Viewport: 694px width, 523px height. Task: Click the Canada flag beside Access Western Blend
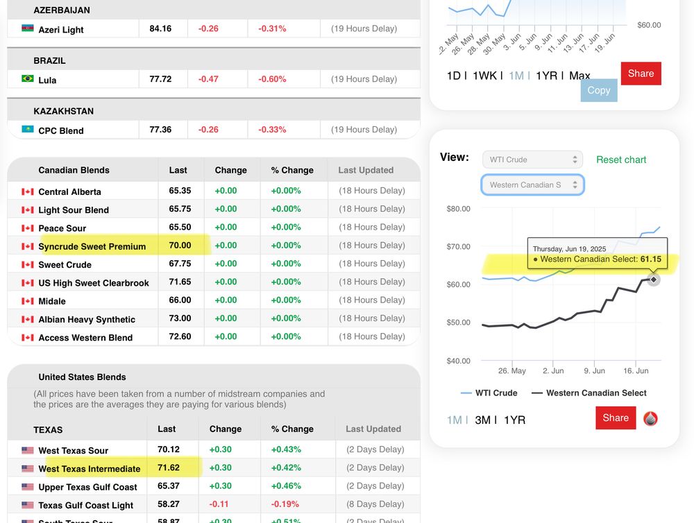pyautogui.click(x=28, y=338)
